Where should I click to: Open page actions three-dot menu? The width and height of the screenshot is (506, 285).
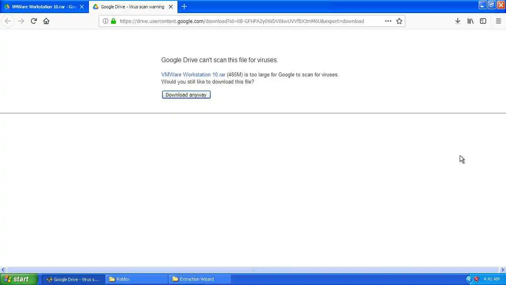(x=388, y=21)
